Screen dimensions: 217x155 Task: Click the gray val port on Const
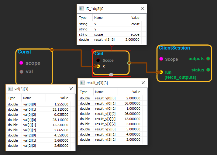(21, 72)
